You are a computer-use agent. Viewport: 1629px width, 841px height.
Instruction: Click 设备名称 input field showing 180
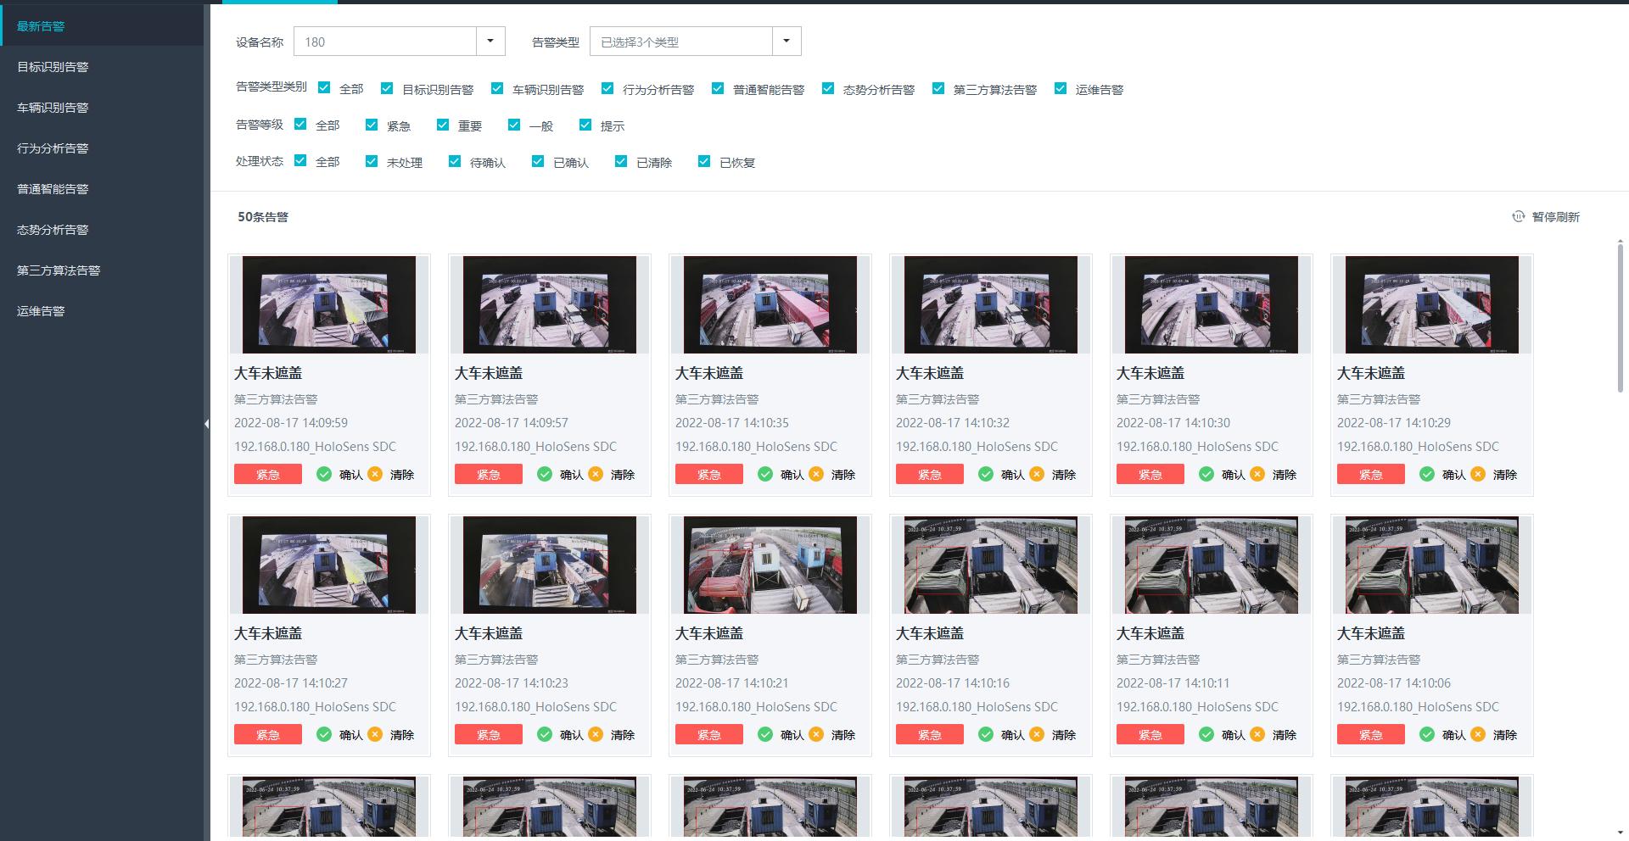[384, 42]
